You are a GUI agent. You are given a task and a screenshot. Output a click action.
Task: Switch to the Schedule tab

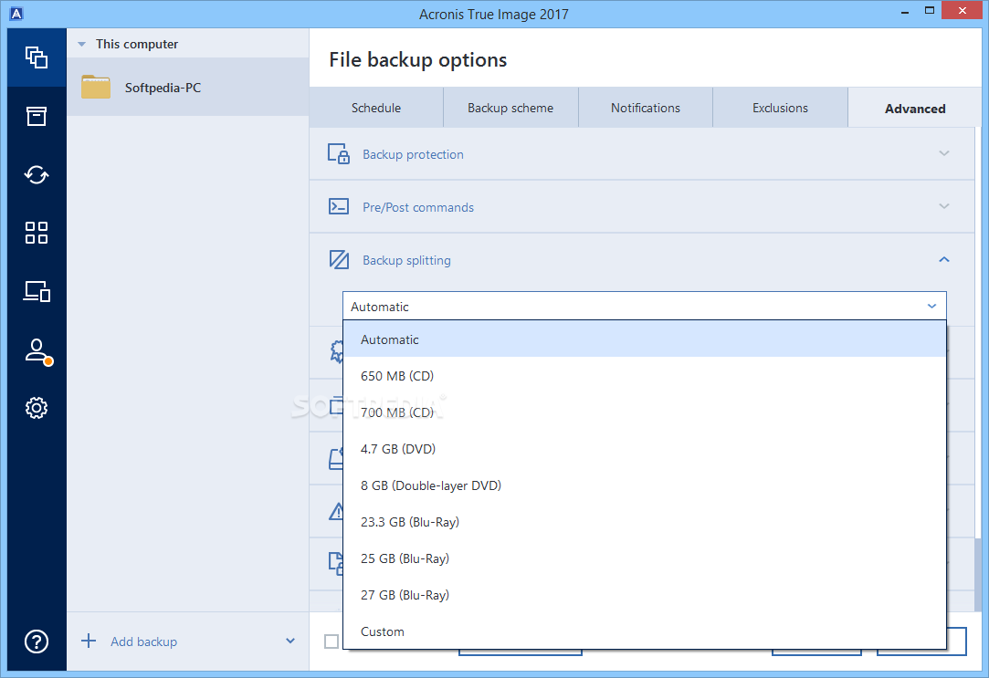point(376,108)
